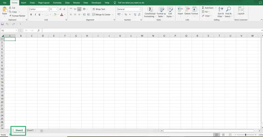Click the Decrease Indent icon
Image resolution: width=263 pixels, height=137 pixels.
84,15
